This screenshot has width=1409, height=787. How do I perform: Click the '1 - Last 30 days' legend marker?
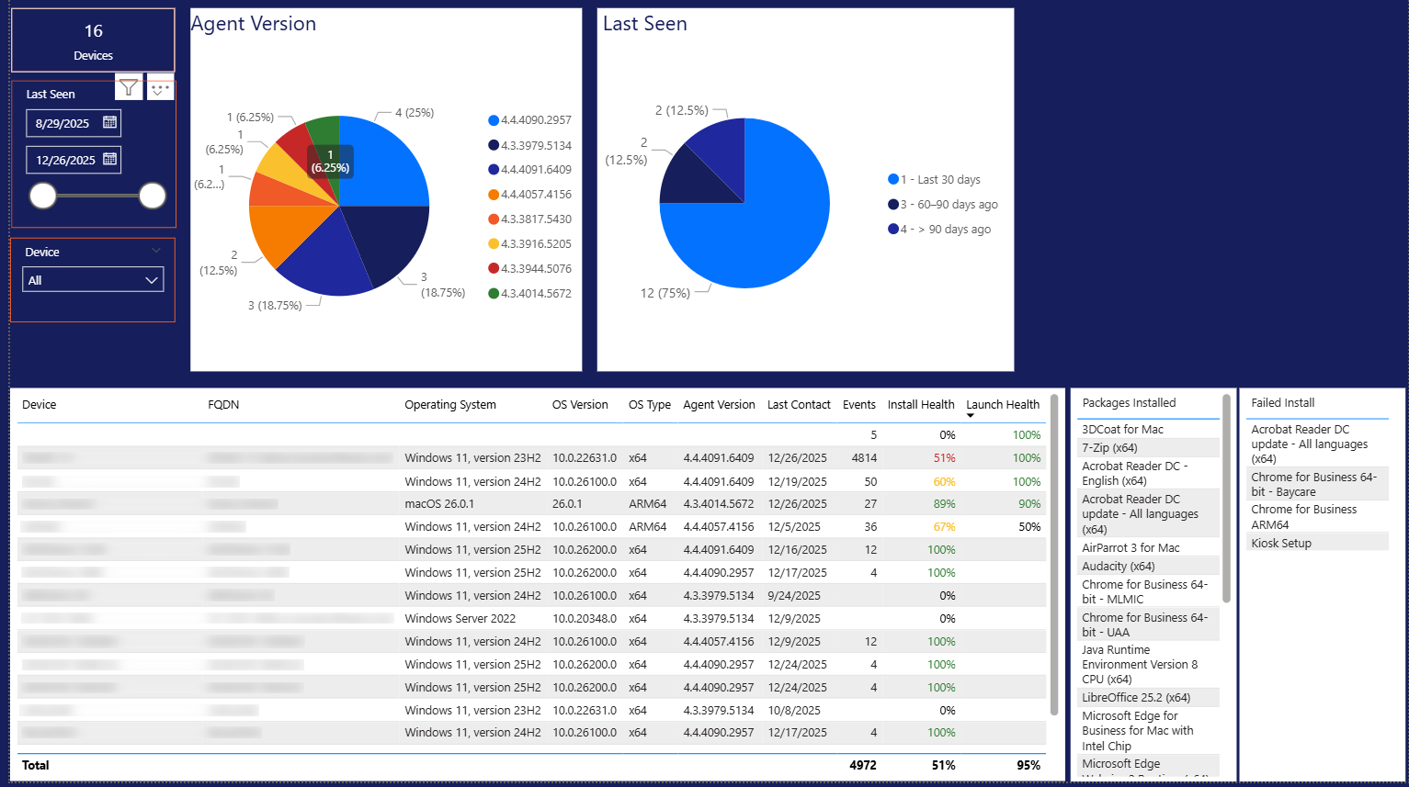(893, 180)
